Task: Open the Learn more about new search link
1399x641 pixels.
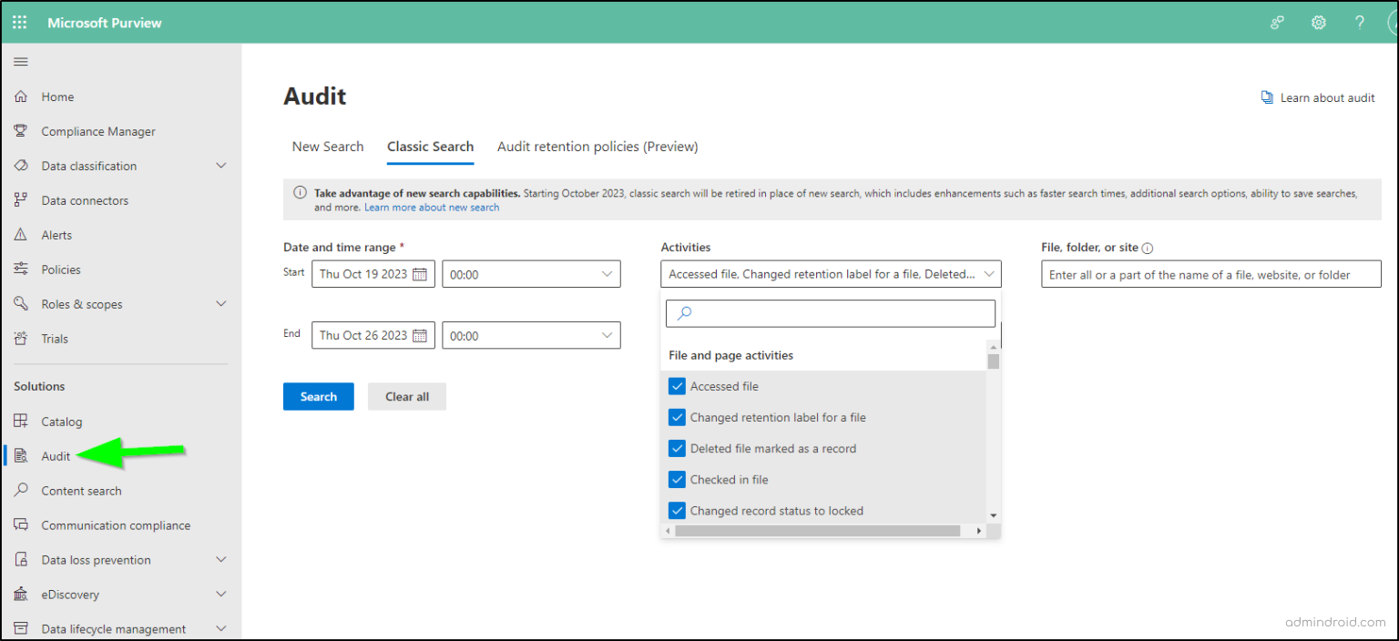Action: (x=432, y=207)
